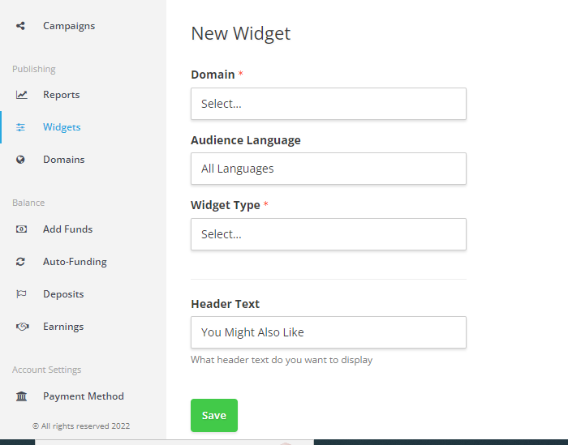Click the Widgets sliders icon
568x445 pixels.
pos(21,127)
